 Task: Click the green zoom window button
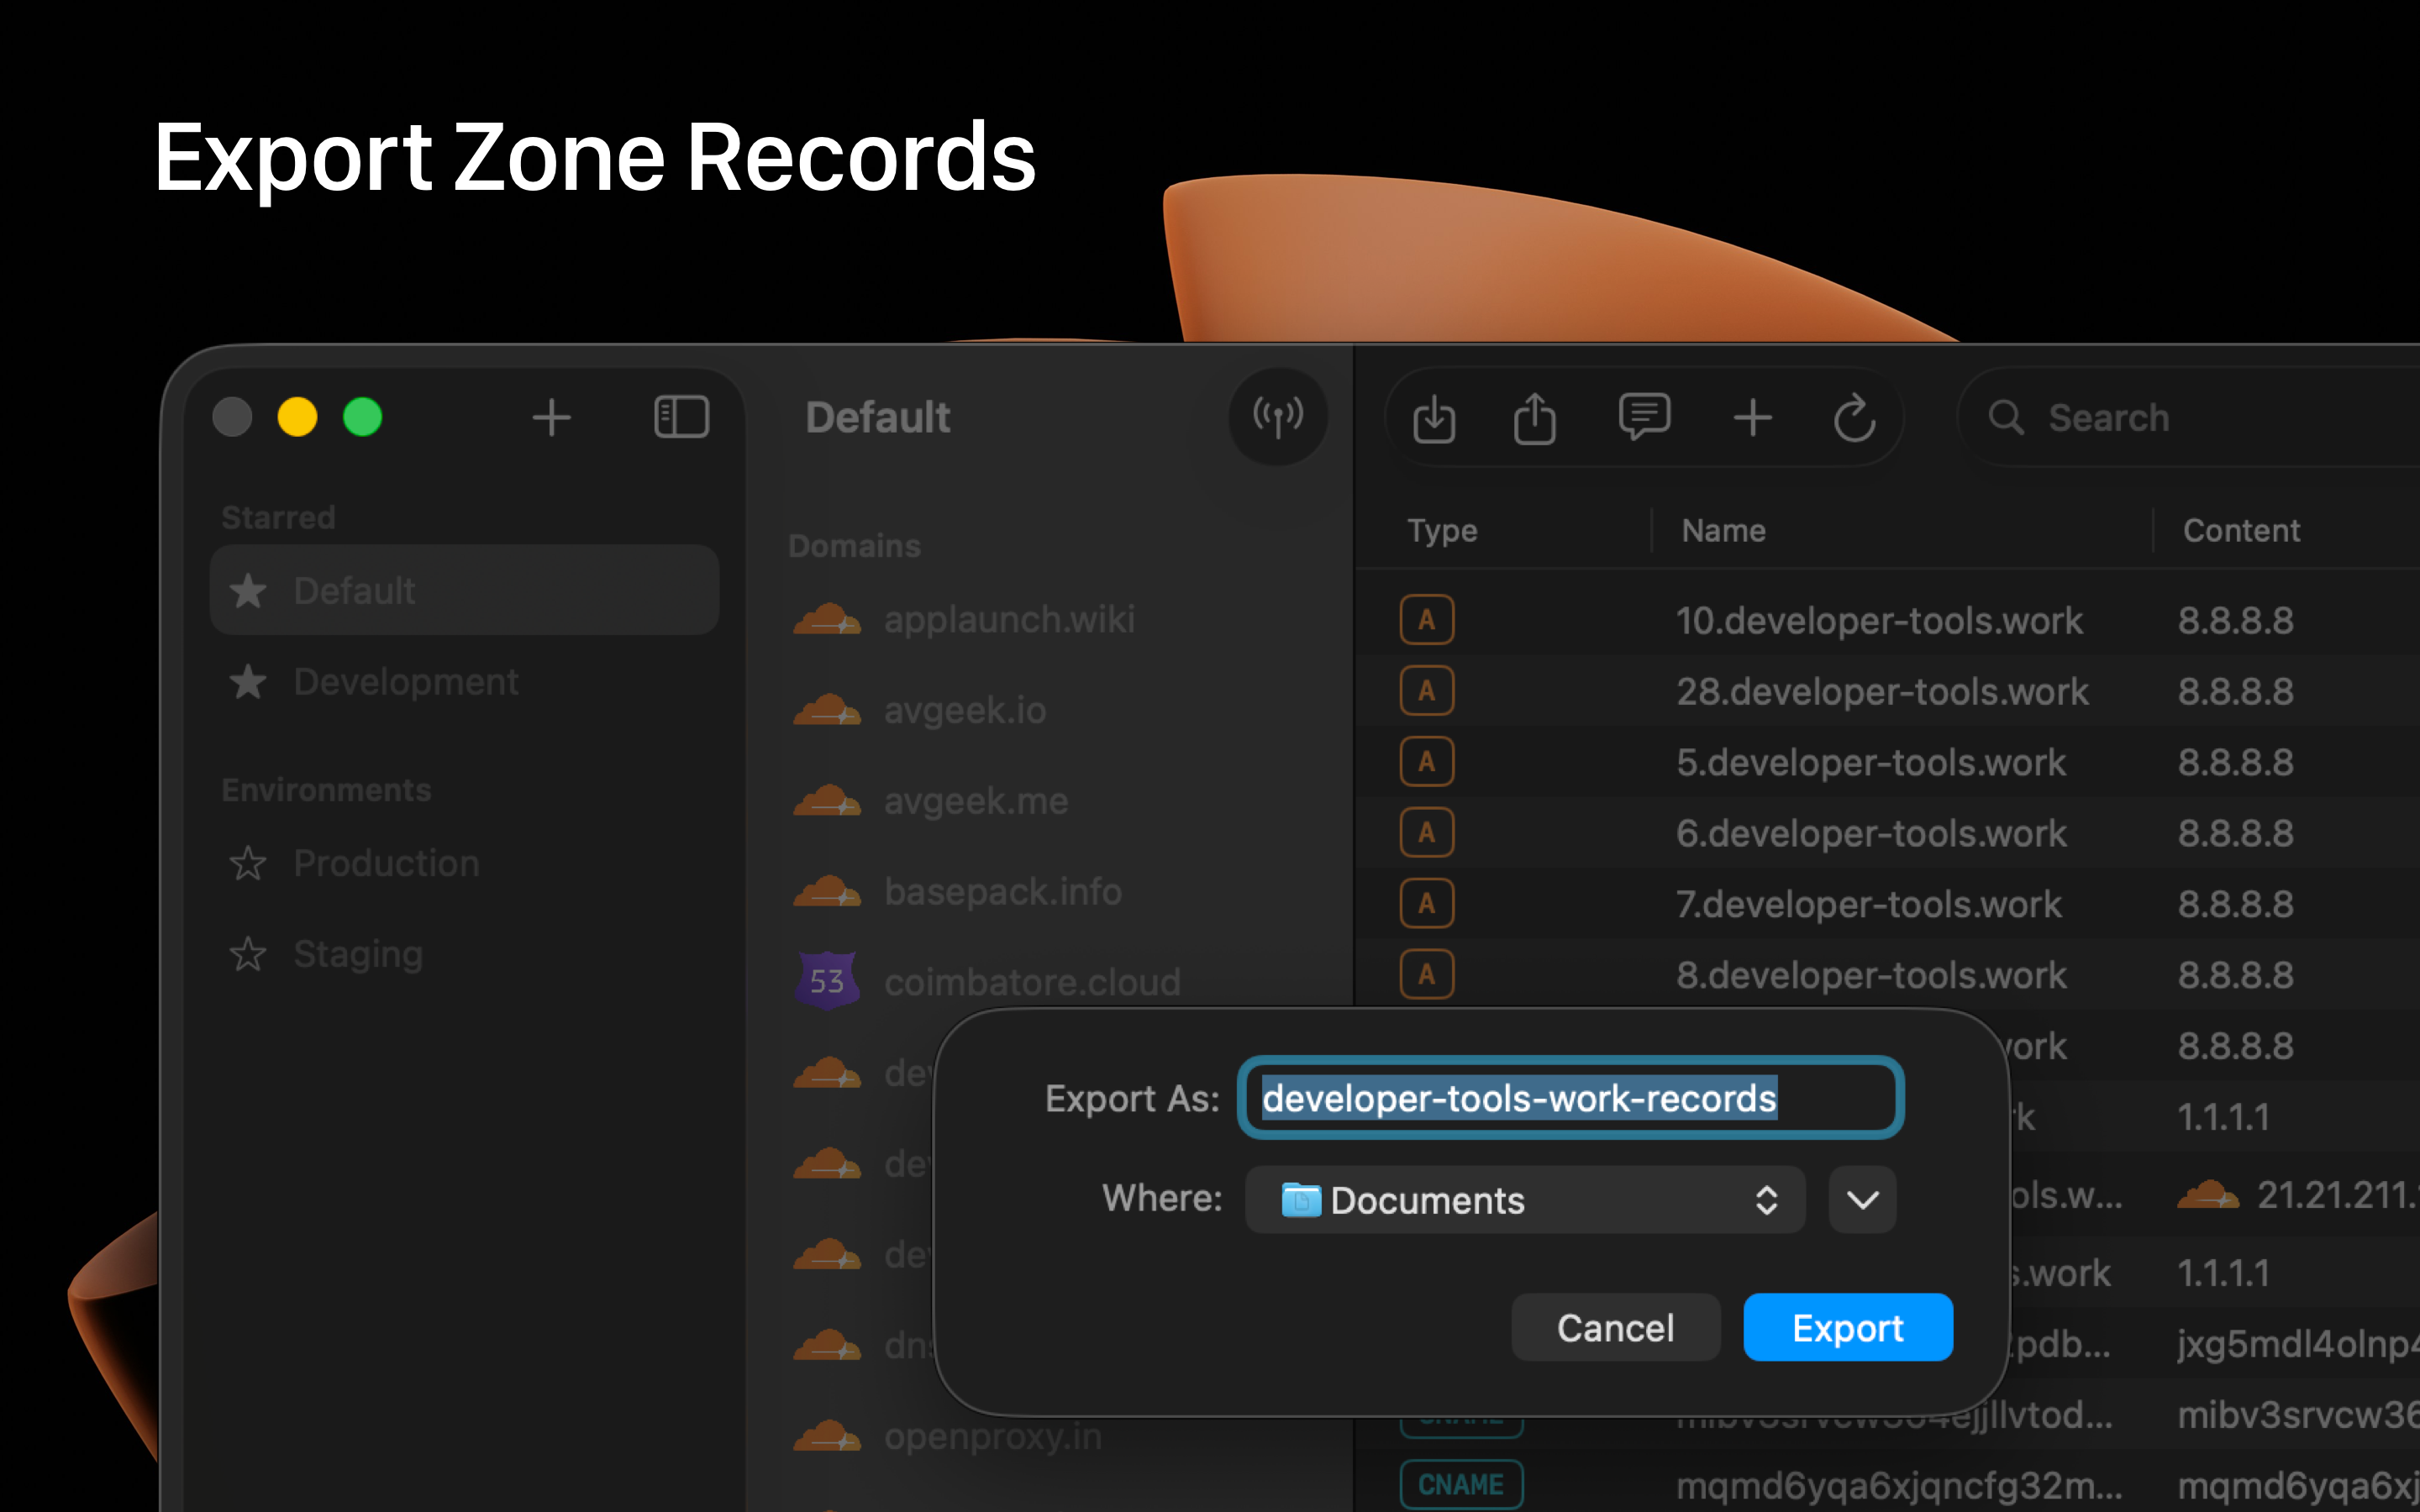pyautogui.click(x=362, y=417)
